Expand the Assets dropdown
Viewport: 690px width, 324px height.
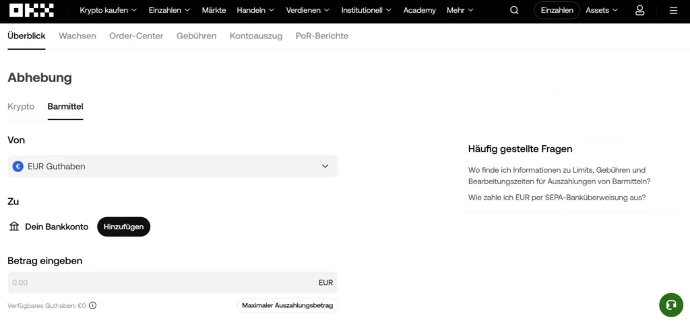tap(601, 10)
